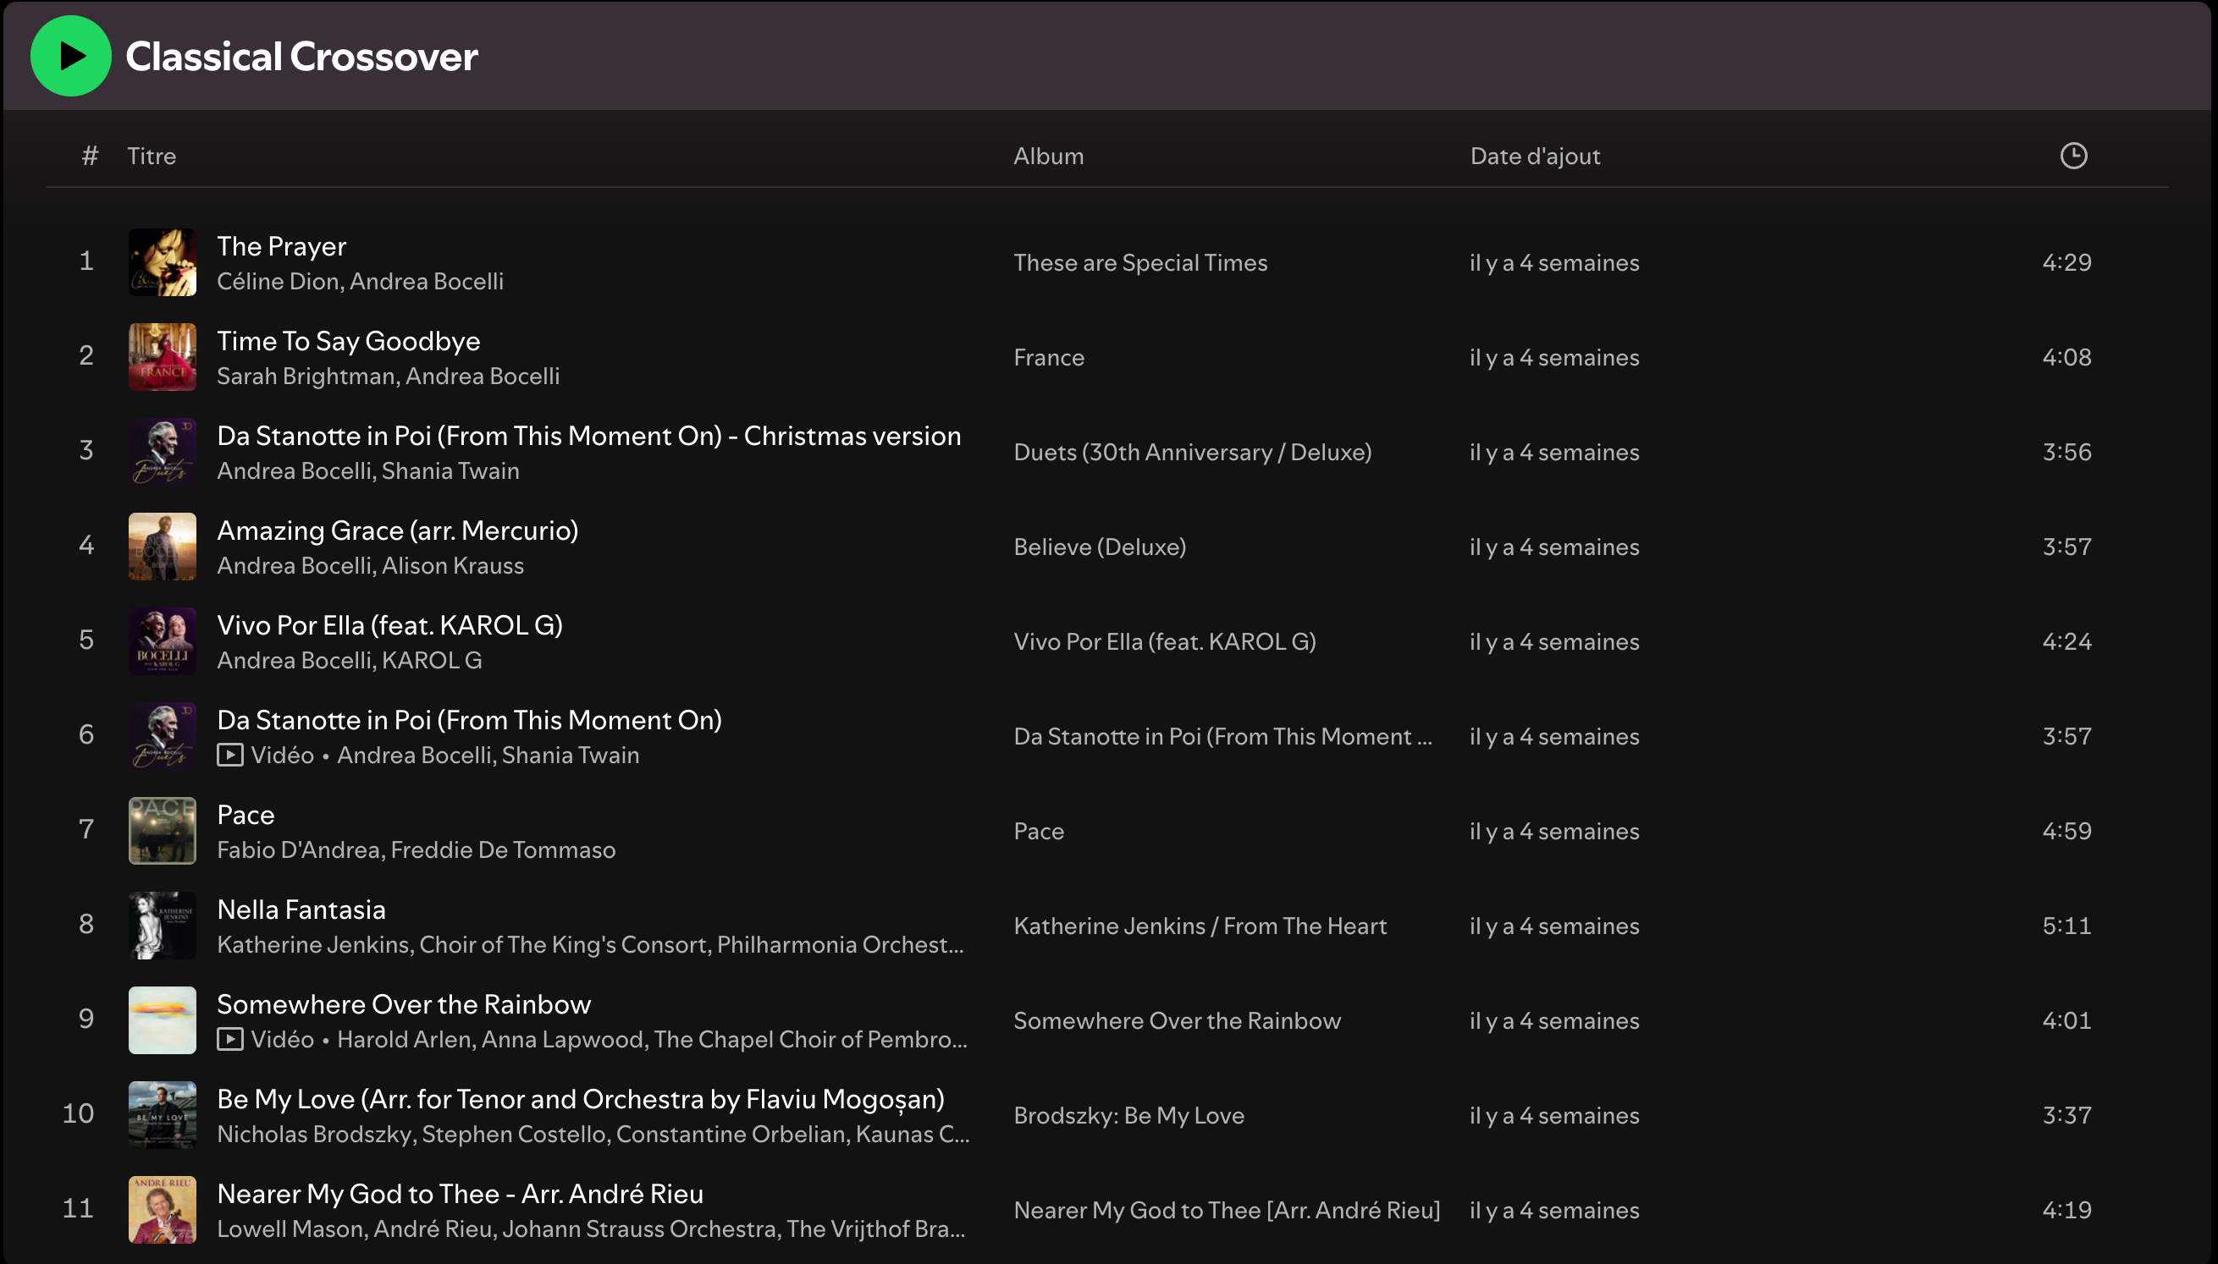Open album France

(x=1048, y=358)
